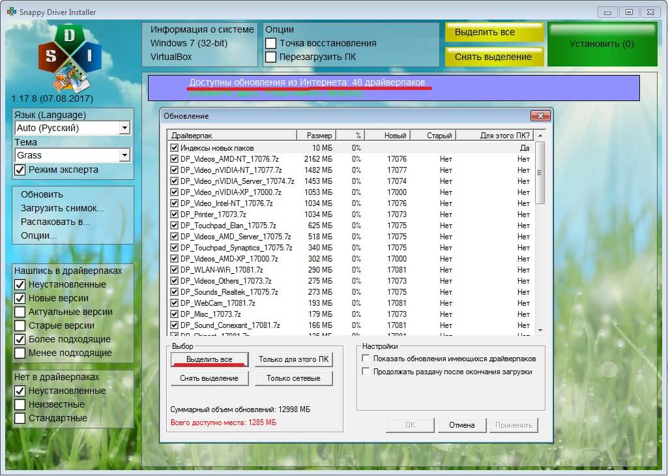This screenshot has height=476, width=668.
Task: Click Снять выделение in Выбор group
Action: [x=209, y=378]
